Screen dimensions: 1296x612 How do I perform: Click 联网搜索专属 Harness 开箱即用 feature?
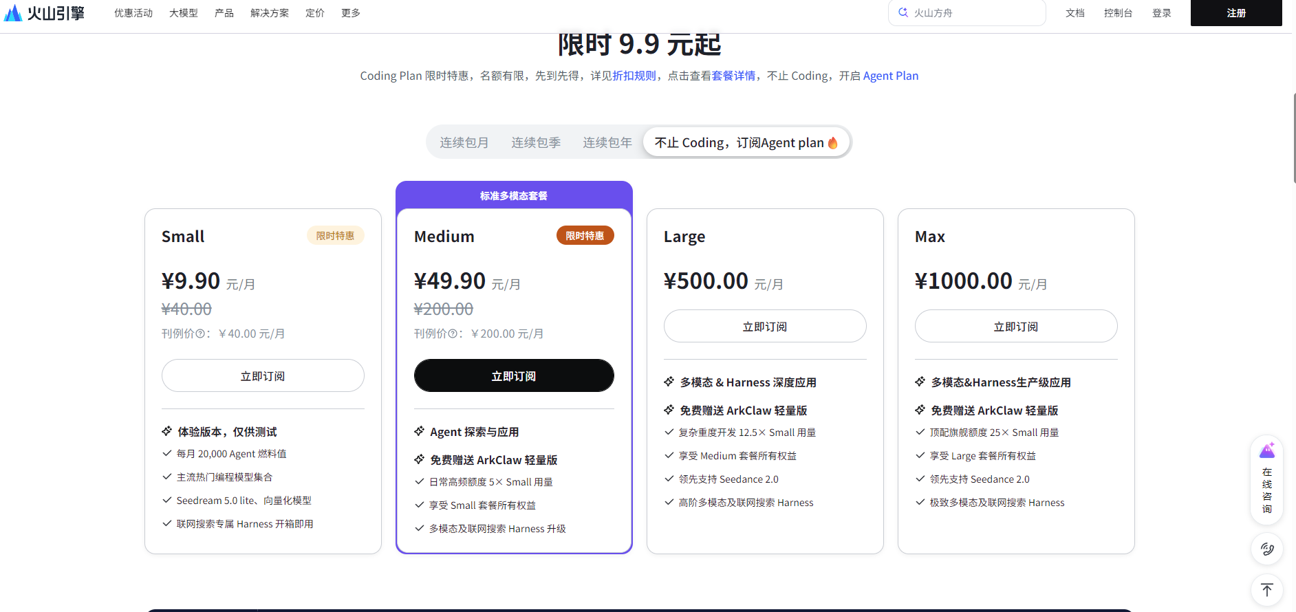pos(245,524)
